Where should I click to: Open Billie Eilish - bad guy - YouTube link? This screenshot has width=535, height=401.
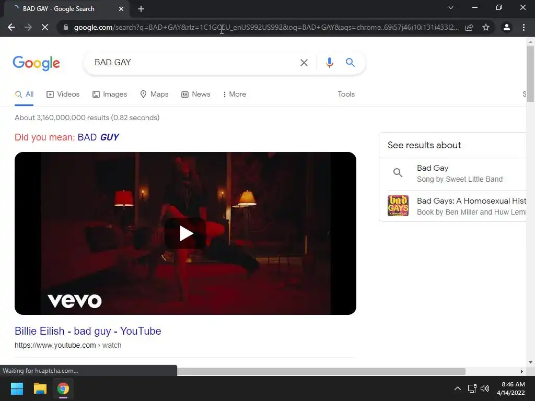pyautogui.click(x=88, y=331)
